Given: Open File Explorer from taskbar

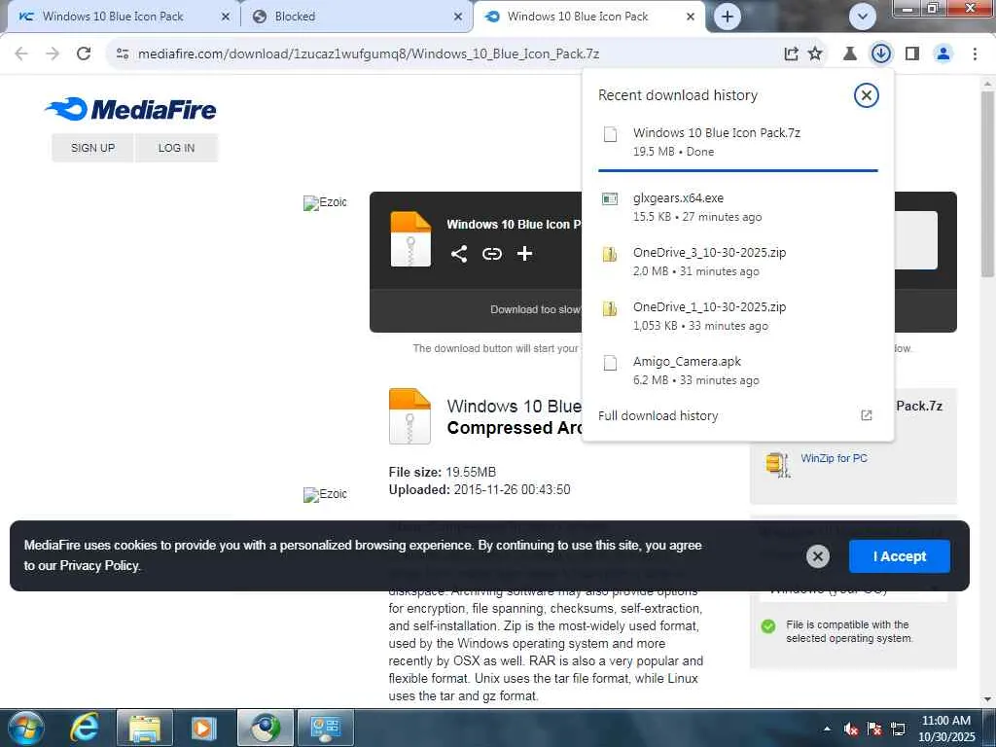Looking at the screenshot, I should (145, 728).
